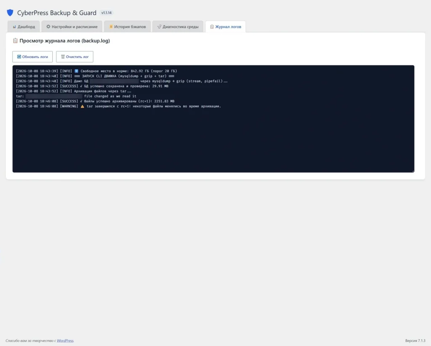This screenshot has height=346, width=431.
Task: Click log line 'БД успешно сохранена и проверена'
Action: (x=92, y=86)
